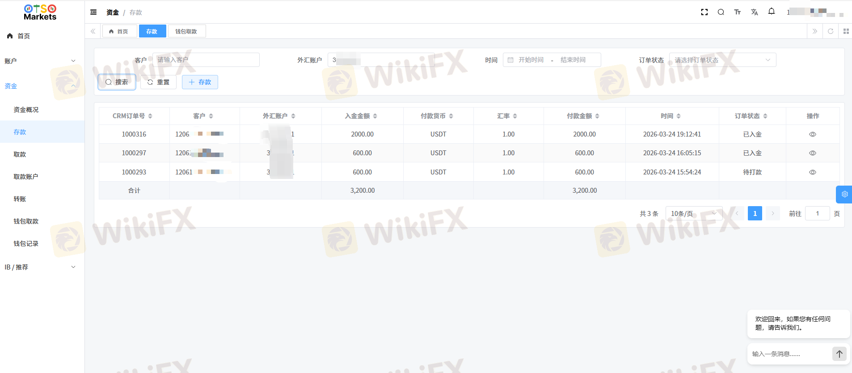This screenshot has width=852, height=373.
Task: Sort by CRM订单号 column
Action: click(150, 116)
